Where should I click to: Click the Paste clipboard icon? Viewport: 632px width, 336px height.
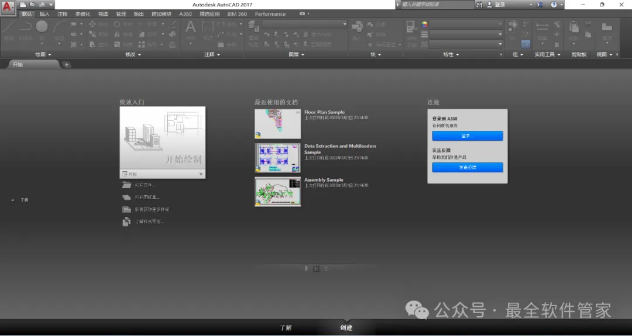click(573, 27)
